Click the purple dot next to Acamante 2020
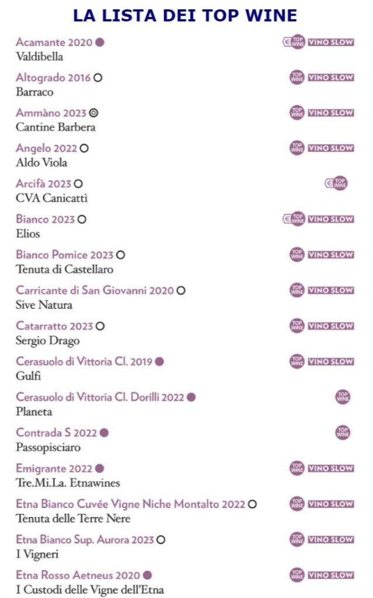This screenshot has height=598, width=373. pyautogui.click(x=100, y=42)
